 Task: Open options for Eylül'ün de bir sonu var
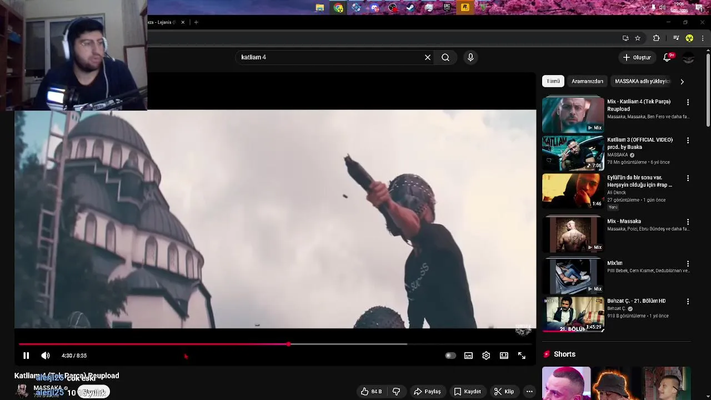click(688, 178)
